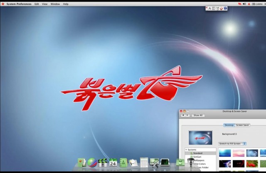Viewport: 266px width, 173px height.
Task: Open the clapperboard video app in dock
Action: pos(102,162)
